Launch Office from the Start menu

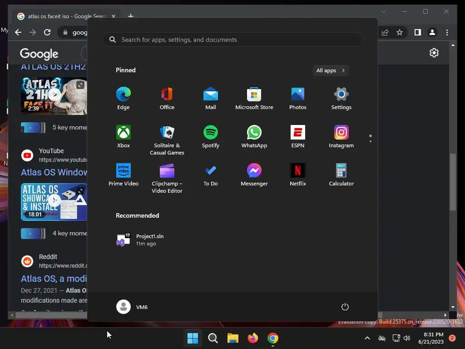(167, 99)
